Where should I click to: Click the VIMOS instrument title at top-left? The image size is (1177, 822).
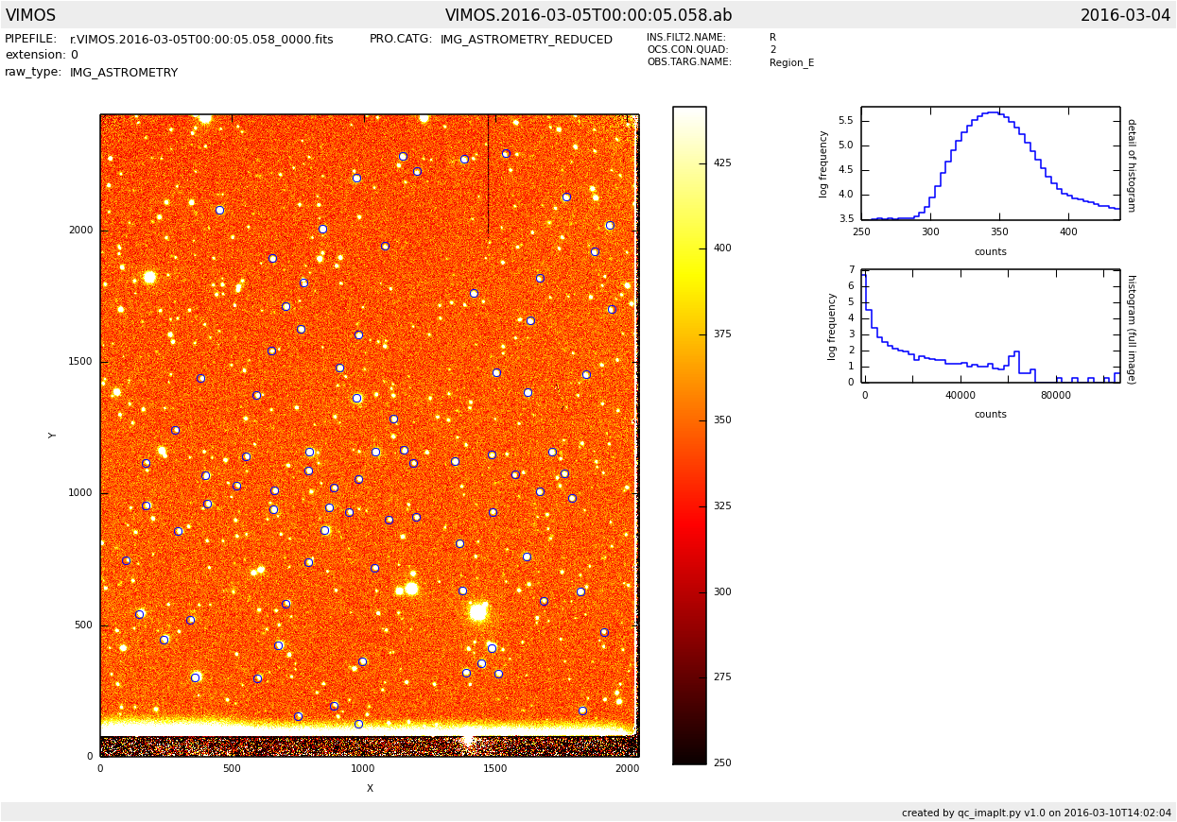pos(31,16)
